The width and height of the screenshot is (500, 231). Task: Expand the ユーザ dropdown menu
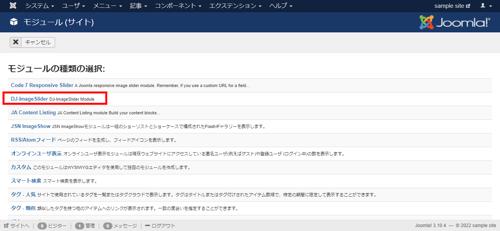point(73,6)
